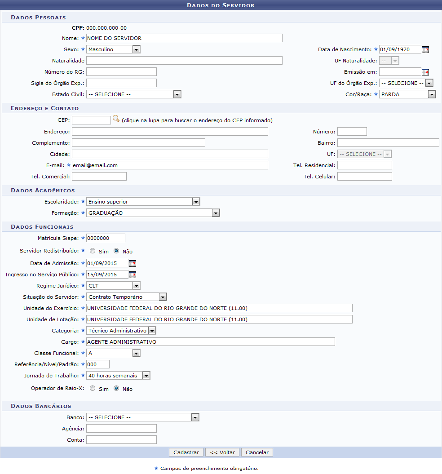
Task: Open the Banco selection dropdown
Action: tap(142, 417)
